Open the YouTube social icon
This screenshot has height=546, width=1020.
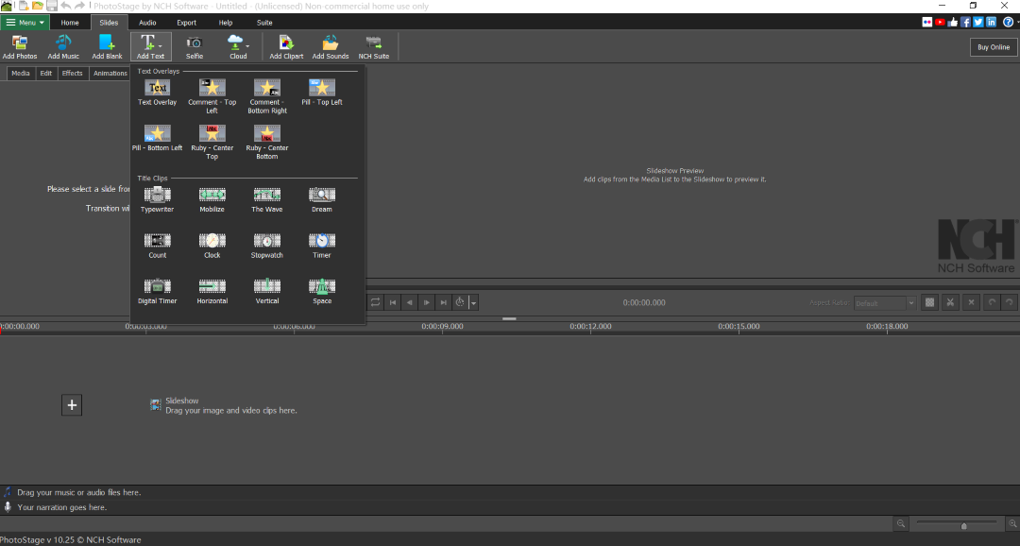coord(940,22)
